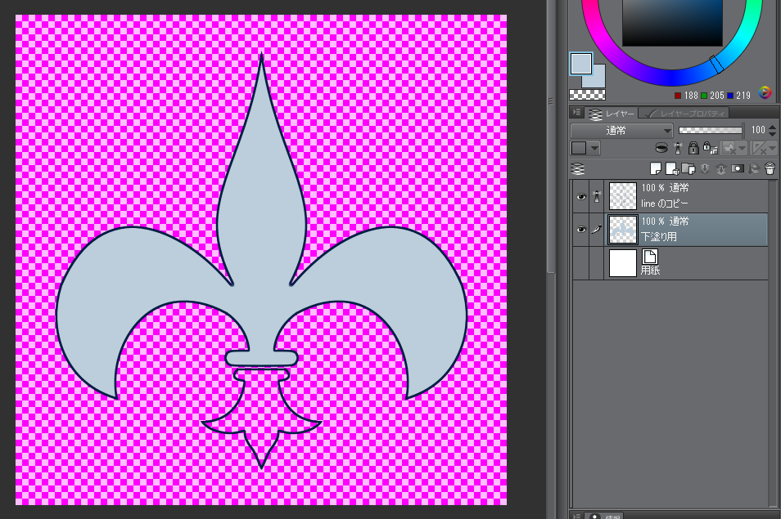Create a layer mask
781x519 pixels.
(x=737, y=169)
